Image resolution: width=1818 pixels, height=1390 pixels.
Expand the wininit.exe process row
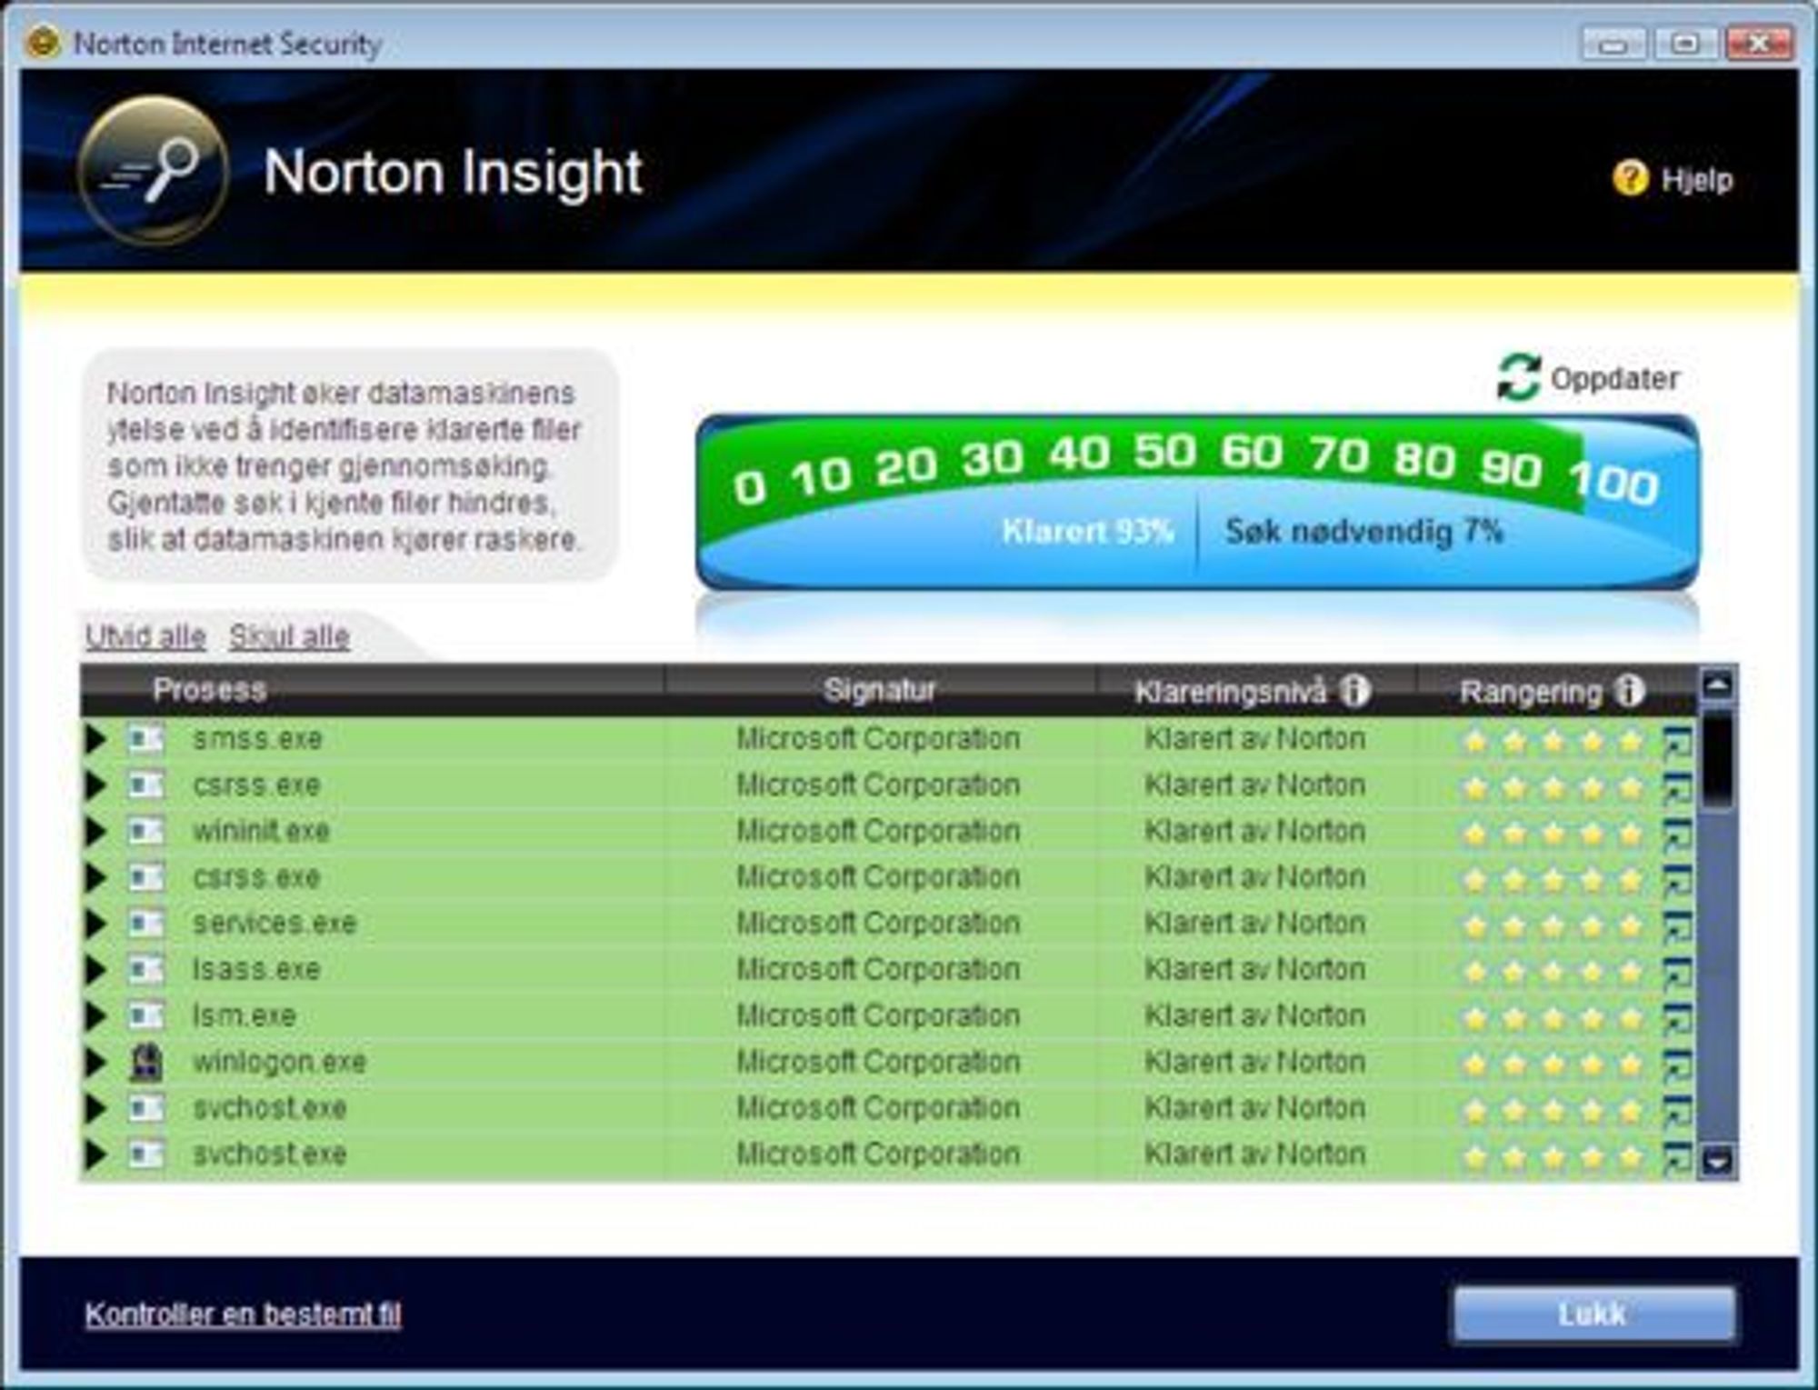pyautogui.click(x=95, y=831)
